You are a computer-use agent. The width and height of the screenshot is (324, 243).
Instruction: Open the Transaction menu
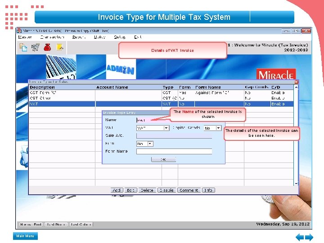click(52, 37)
